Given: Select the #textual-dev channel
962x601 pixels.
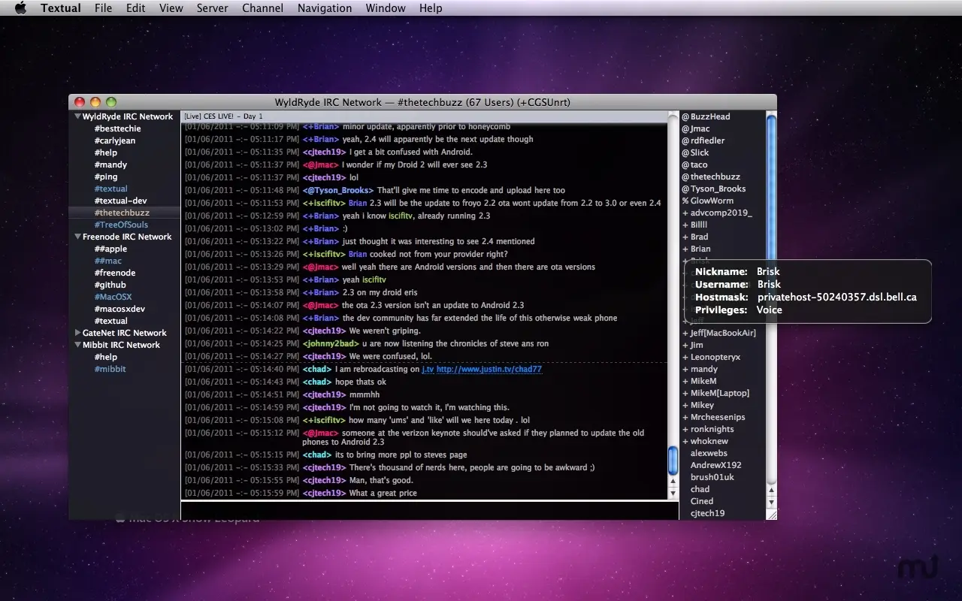Looking at the screenshot, I should pyautogui.click(x=120, y=201).
